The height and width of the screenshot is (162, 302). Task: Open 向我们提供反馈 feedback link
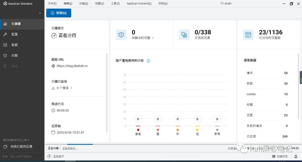pos(21,147)
